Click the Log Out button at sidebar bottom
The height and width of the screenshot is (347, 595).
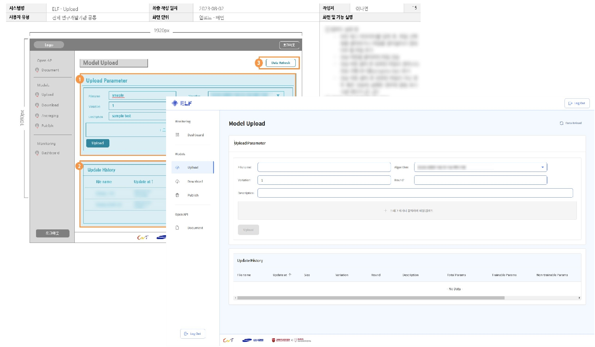coord(192,334)
